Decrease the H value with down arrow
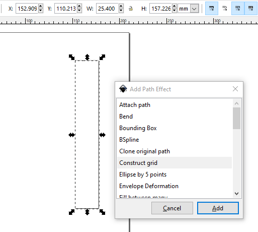Image resolution: width=258 pixels, height=232 pixels. pos(175,11)
